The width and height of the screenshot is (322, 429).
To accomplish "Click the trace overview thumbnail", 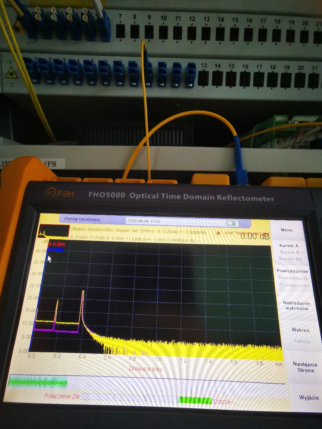I will pyautogui.click(x=54, y=232).
